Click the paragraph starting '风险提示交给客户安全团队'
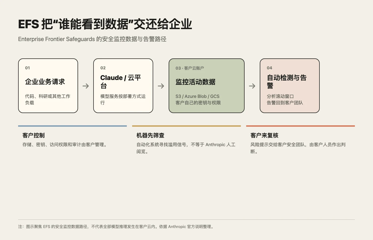 pos(298,148)
